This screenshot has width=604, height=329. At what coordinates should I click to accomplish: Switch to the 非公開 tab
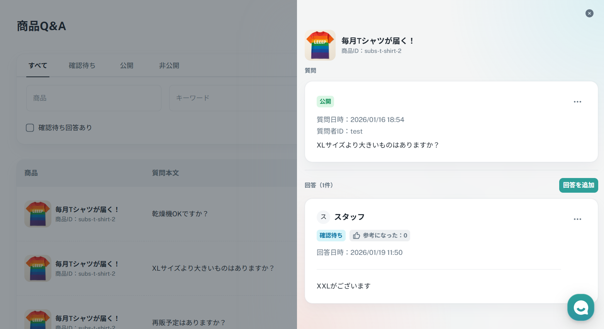click(x=169, y=66)
